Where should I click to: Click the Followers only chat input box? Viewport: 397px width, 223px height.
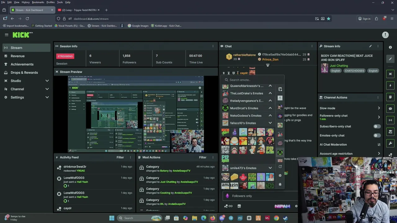[260, 196]
